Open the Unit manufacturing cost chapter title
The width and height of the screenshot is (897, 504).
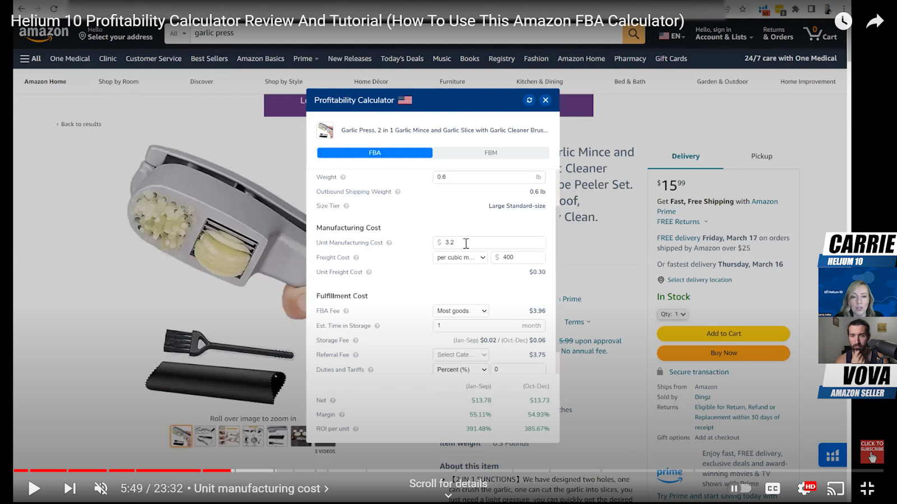261,489
